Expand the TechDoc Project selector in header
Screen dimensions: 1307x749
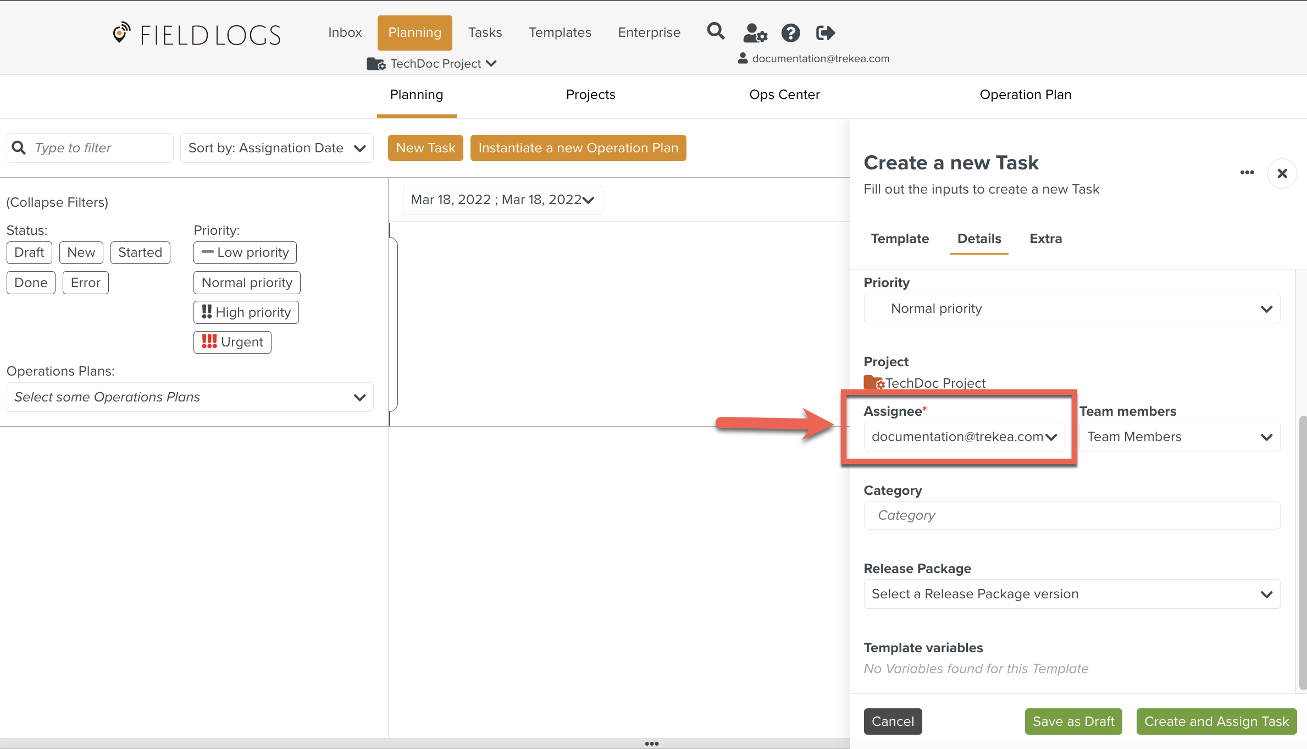coord(443,64)
